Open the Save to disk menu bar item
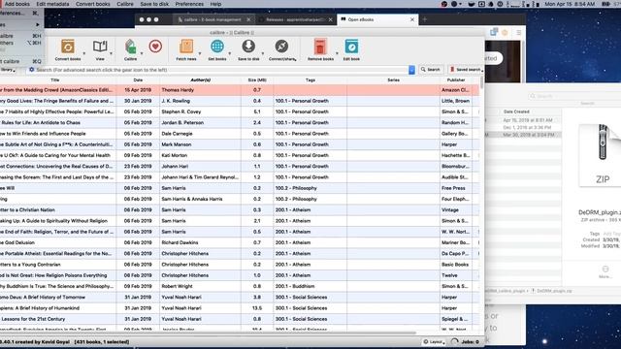This screenshot has width=621, height=349. 154,4
